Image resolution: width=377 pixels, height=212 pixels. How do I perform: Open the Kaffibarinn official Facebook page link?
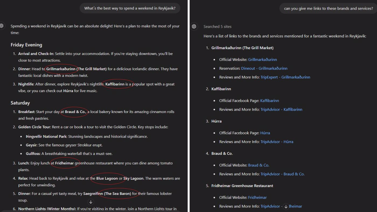(269, 101)
